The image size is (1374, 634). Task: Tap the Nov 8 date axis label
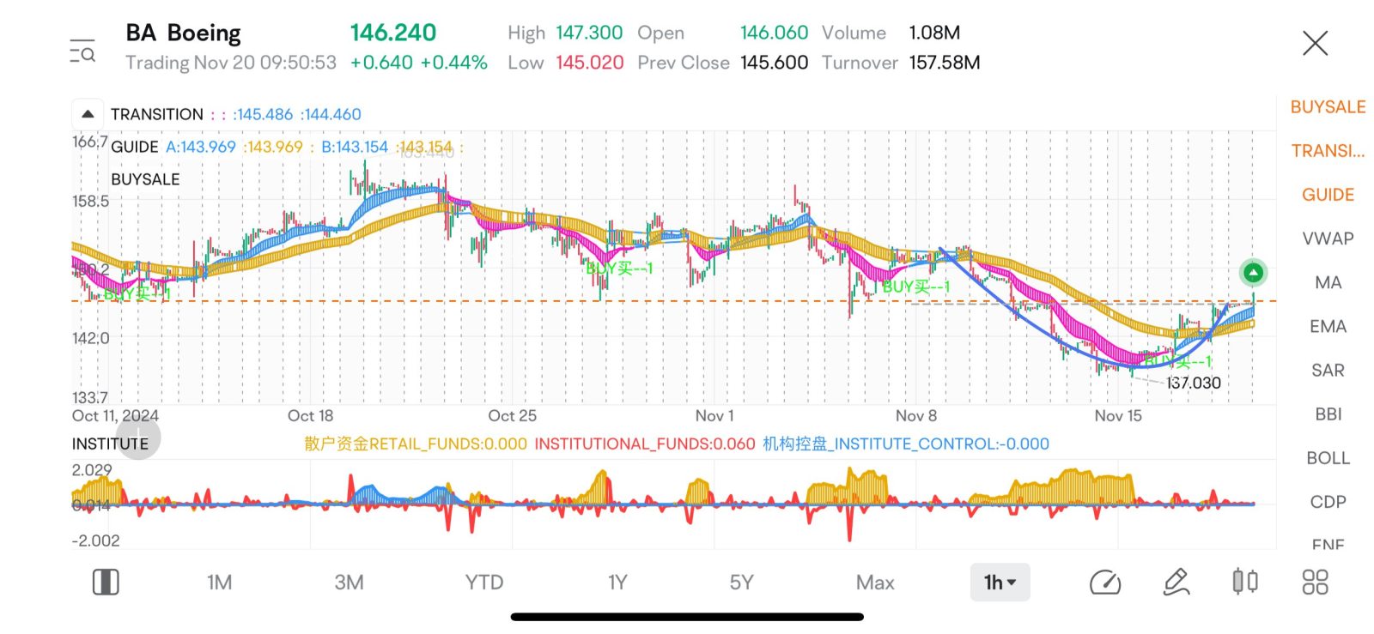[x=916, y=416]
